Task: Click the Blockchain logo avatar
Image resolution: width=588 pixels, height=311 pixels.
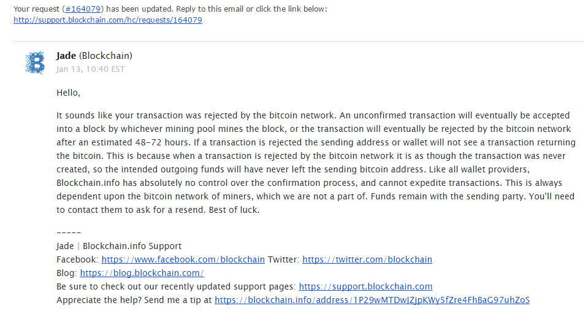Action: (35, 63)
